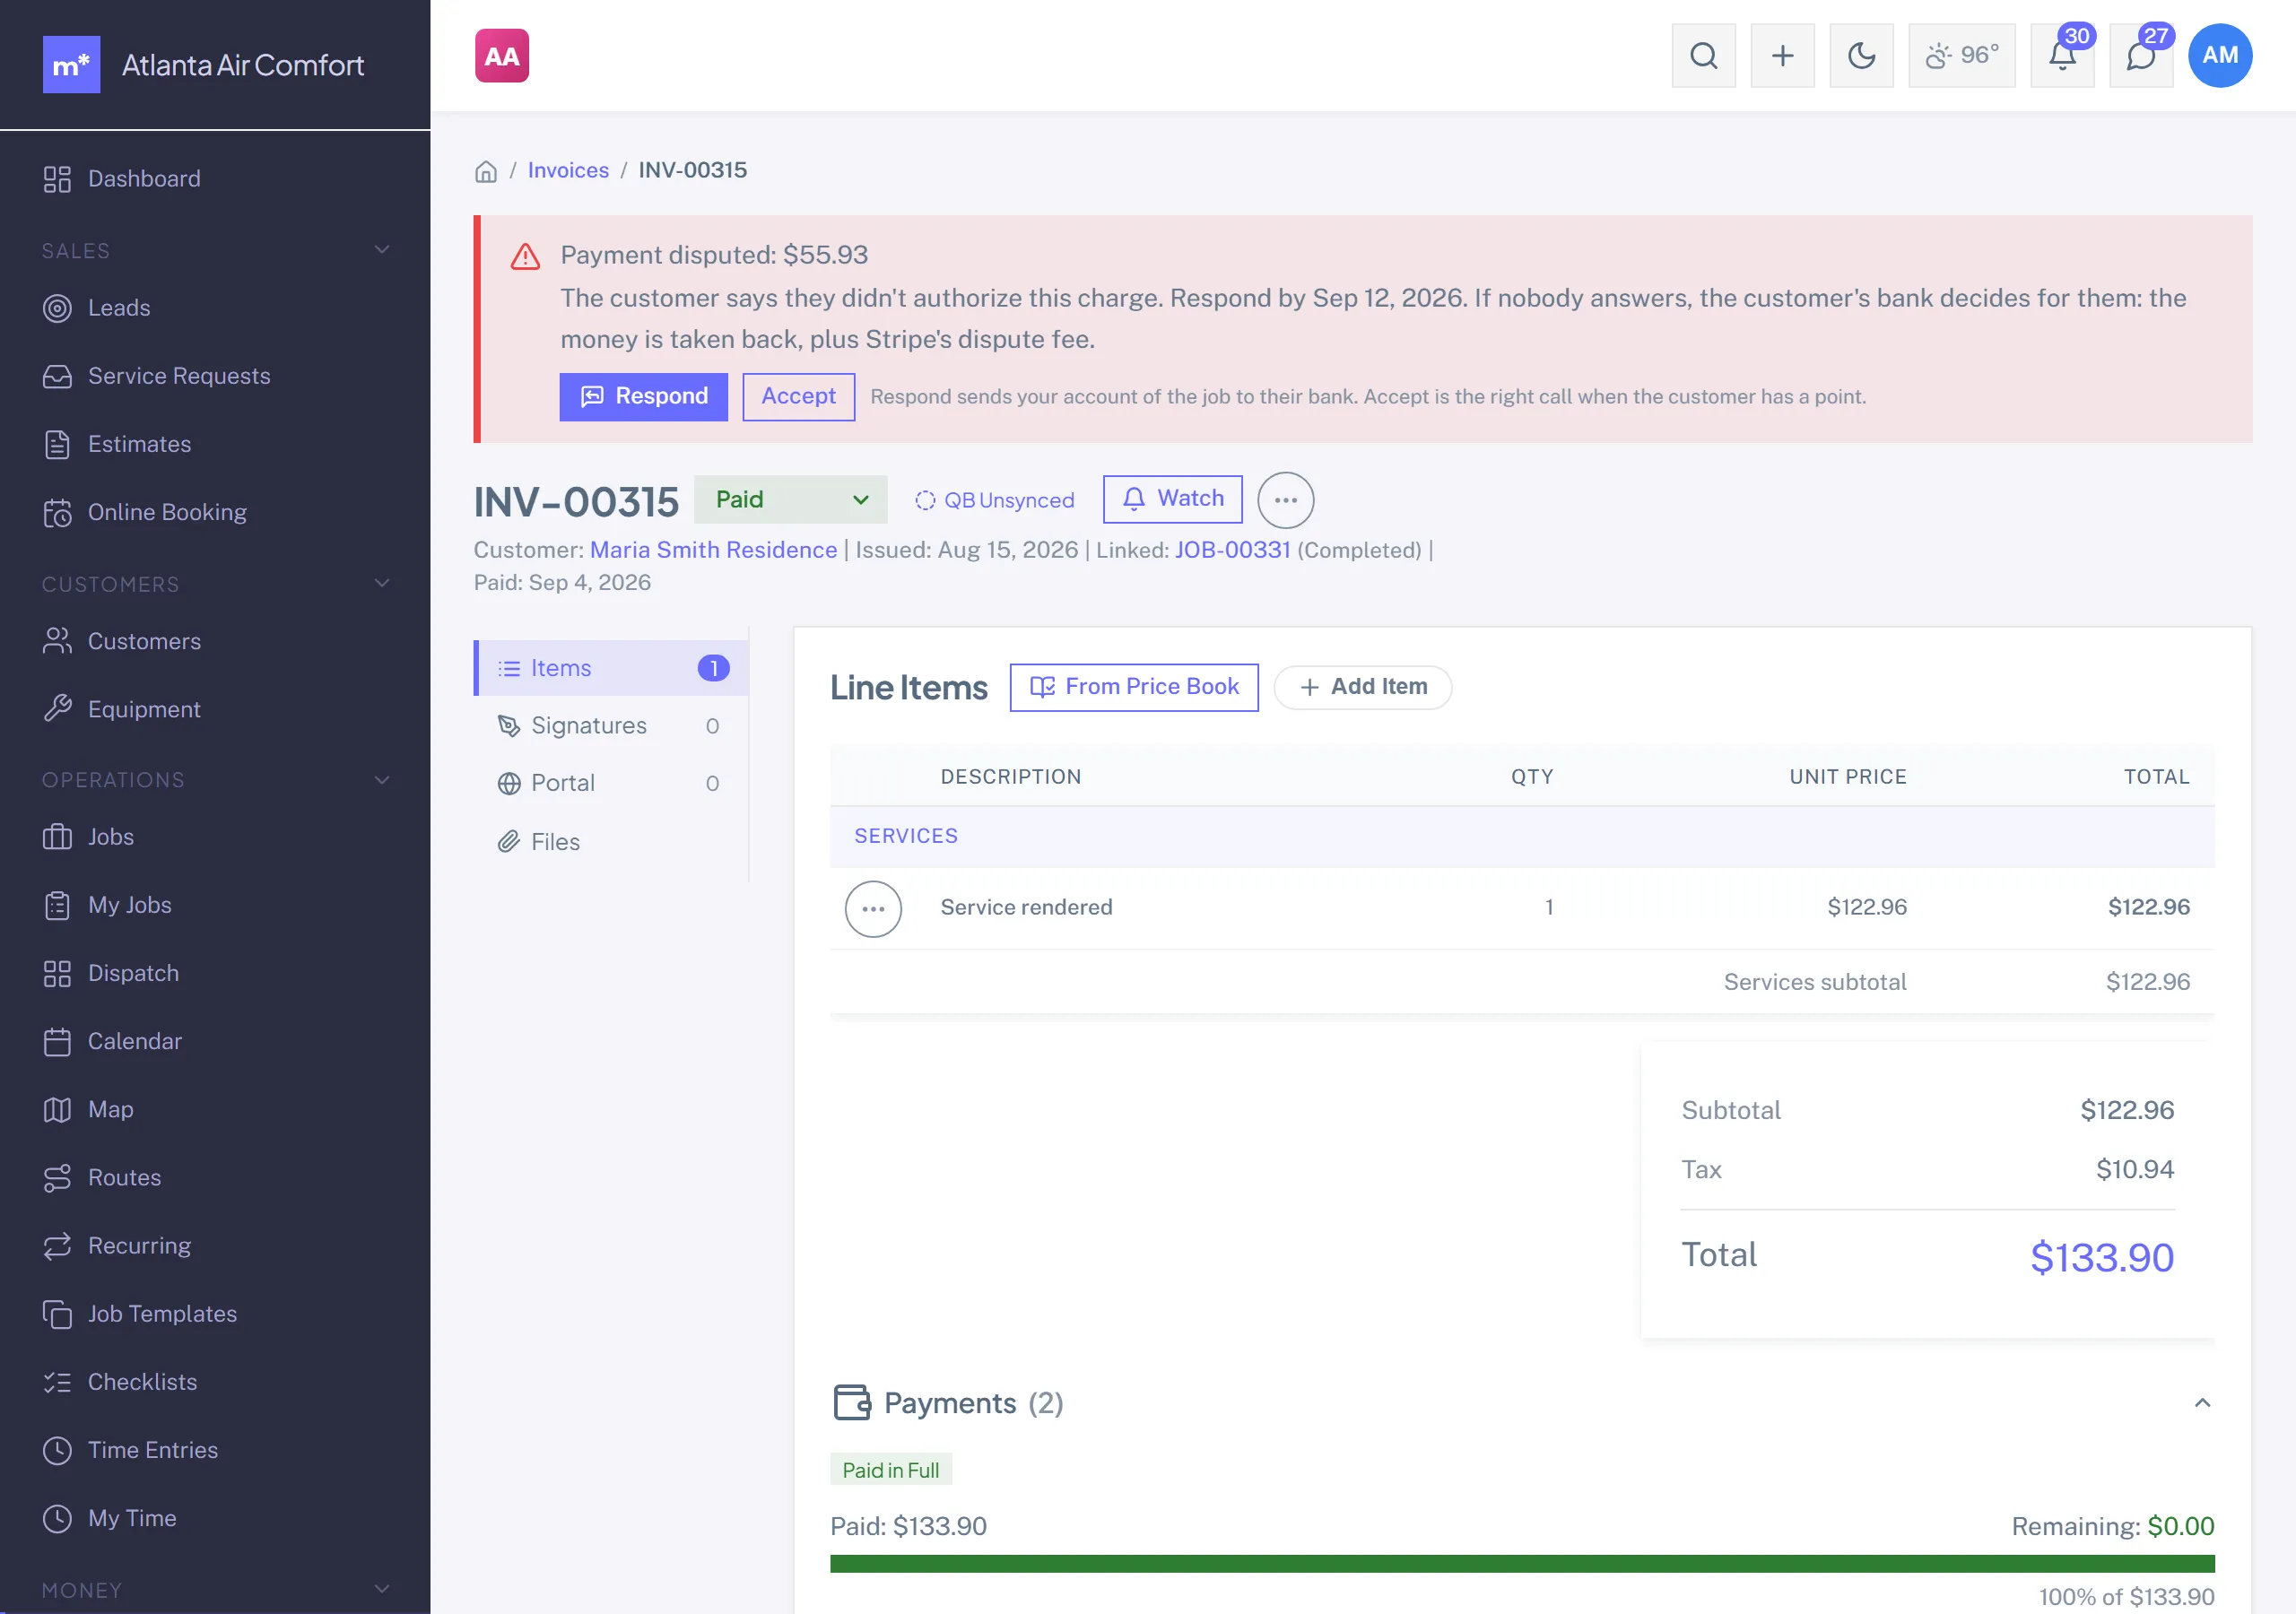Click the QB Unsynced status indicator

(x=994, y=500)
